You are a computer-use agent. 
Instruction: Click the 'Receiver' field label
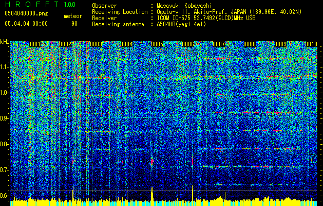[x=104, y=18]
